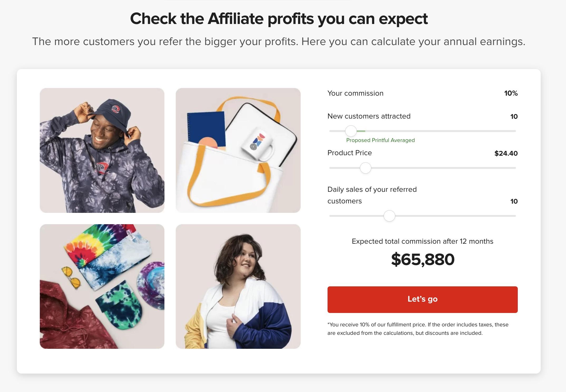The image size is (566, 392).
Task: Click the fulfillment price footnote text
Action: pyautogui.click(x=418, y=329)
